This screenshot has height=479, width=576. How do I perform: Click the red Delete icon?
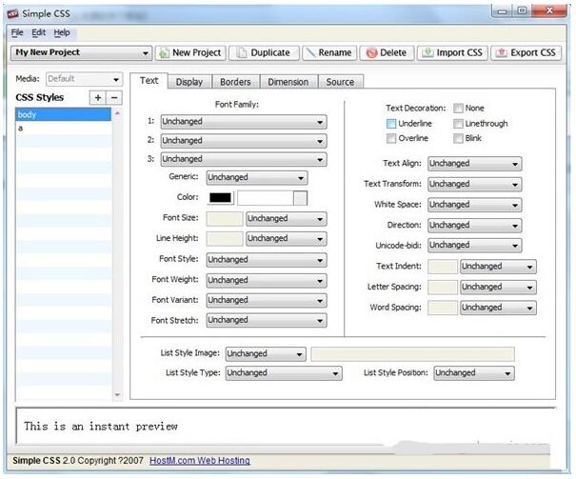[371, 53]
